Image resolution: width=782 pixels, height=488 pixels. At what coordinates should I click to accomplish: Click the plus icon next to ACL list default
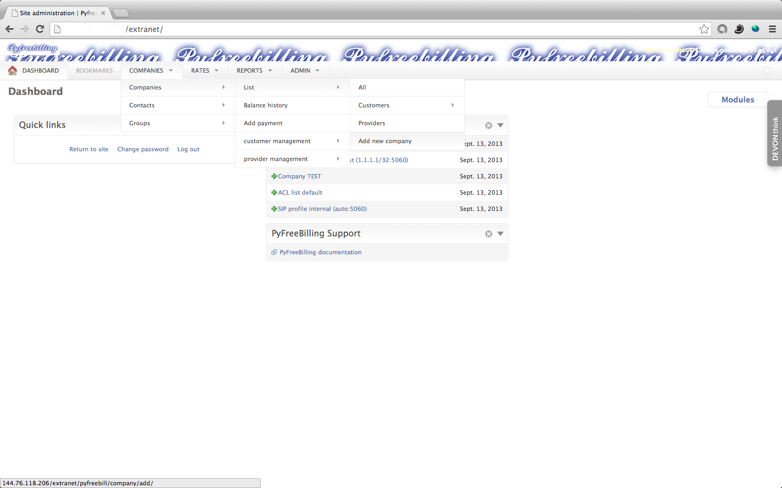pyautogui.click(x=274, y=192)
